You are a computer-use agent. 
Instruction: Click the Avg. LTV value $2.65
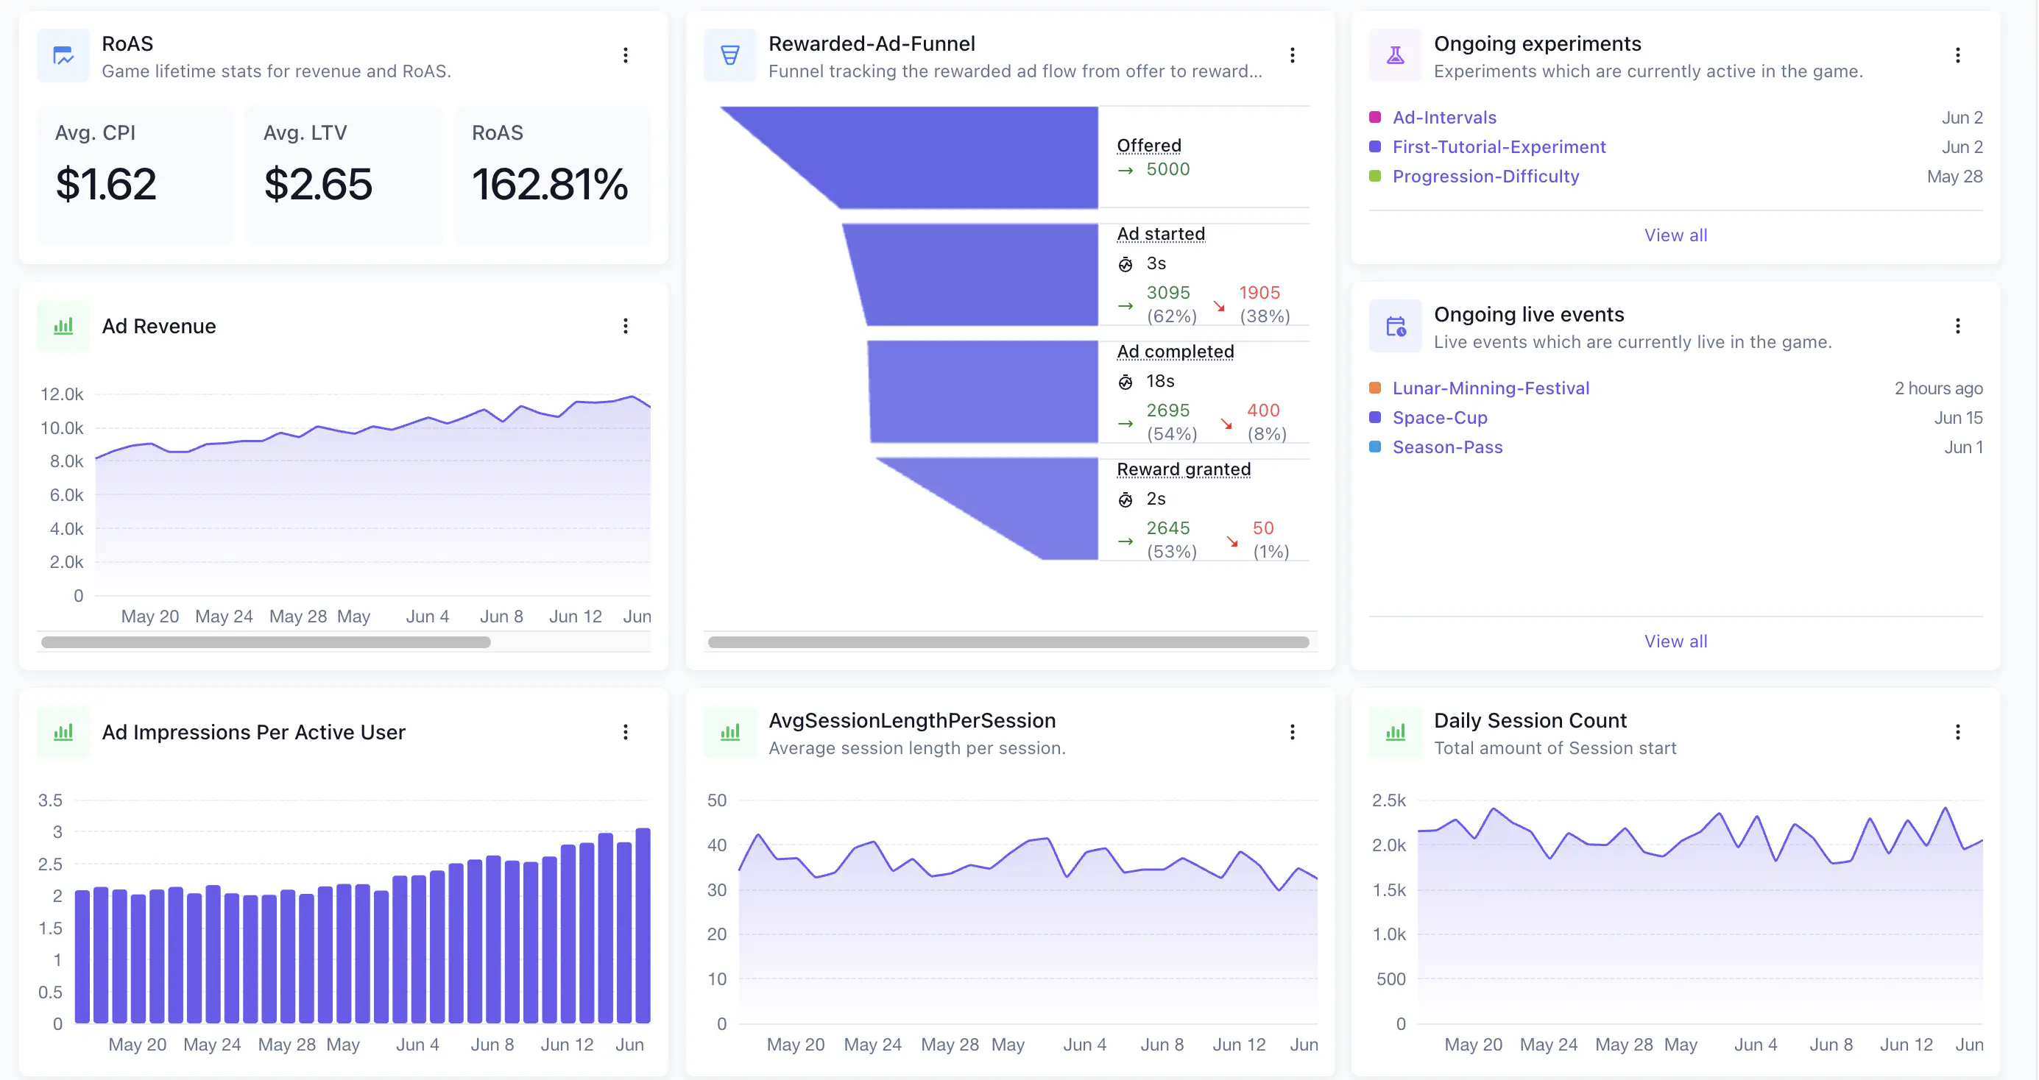coord(317,185)
